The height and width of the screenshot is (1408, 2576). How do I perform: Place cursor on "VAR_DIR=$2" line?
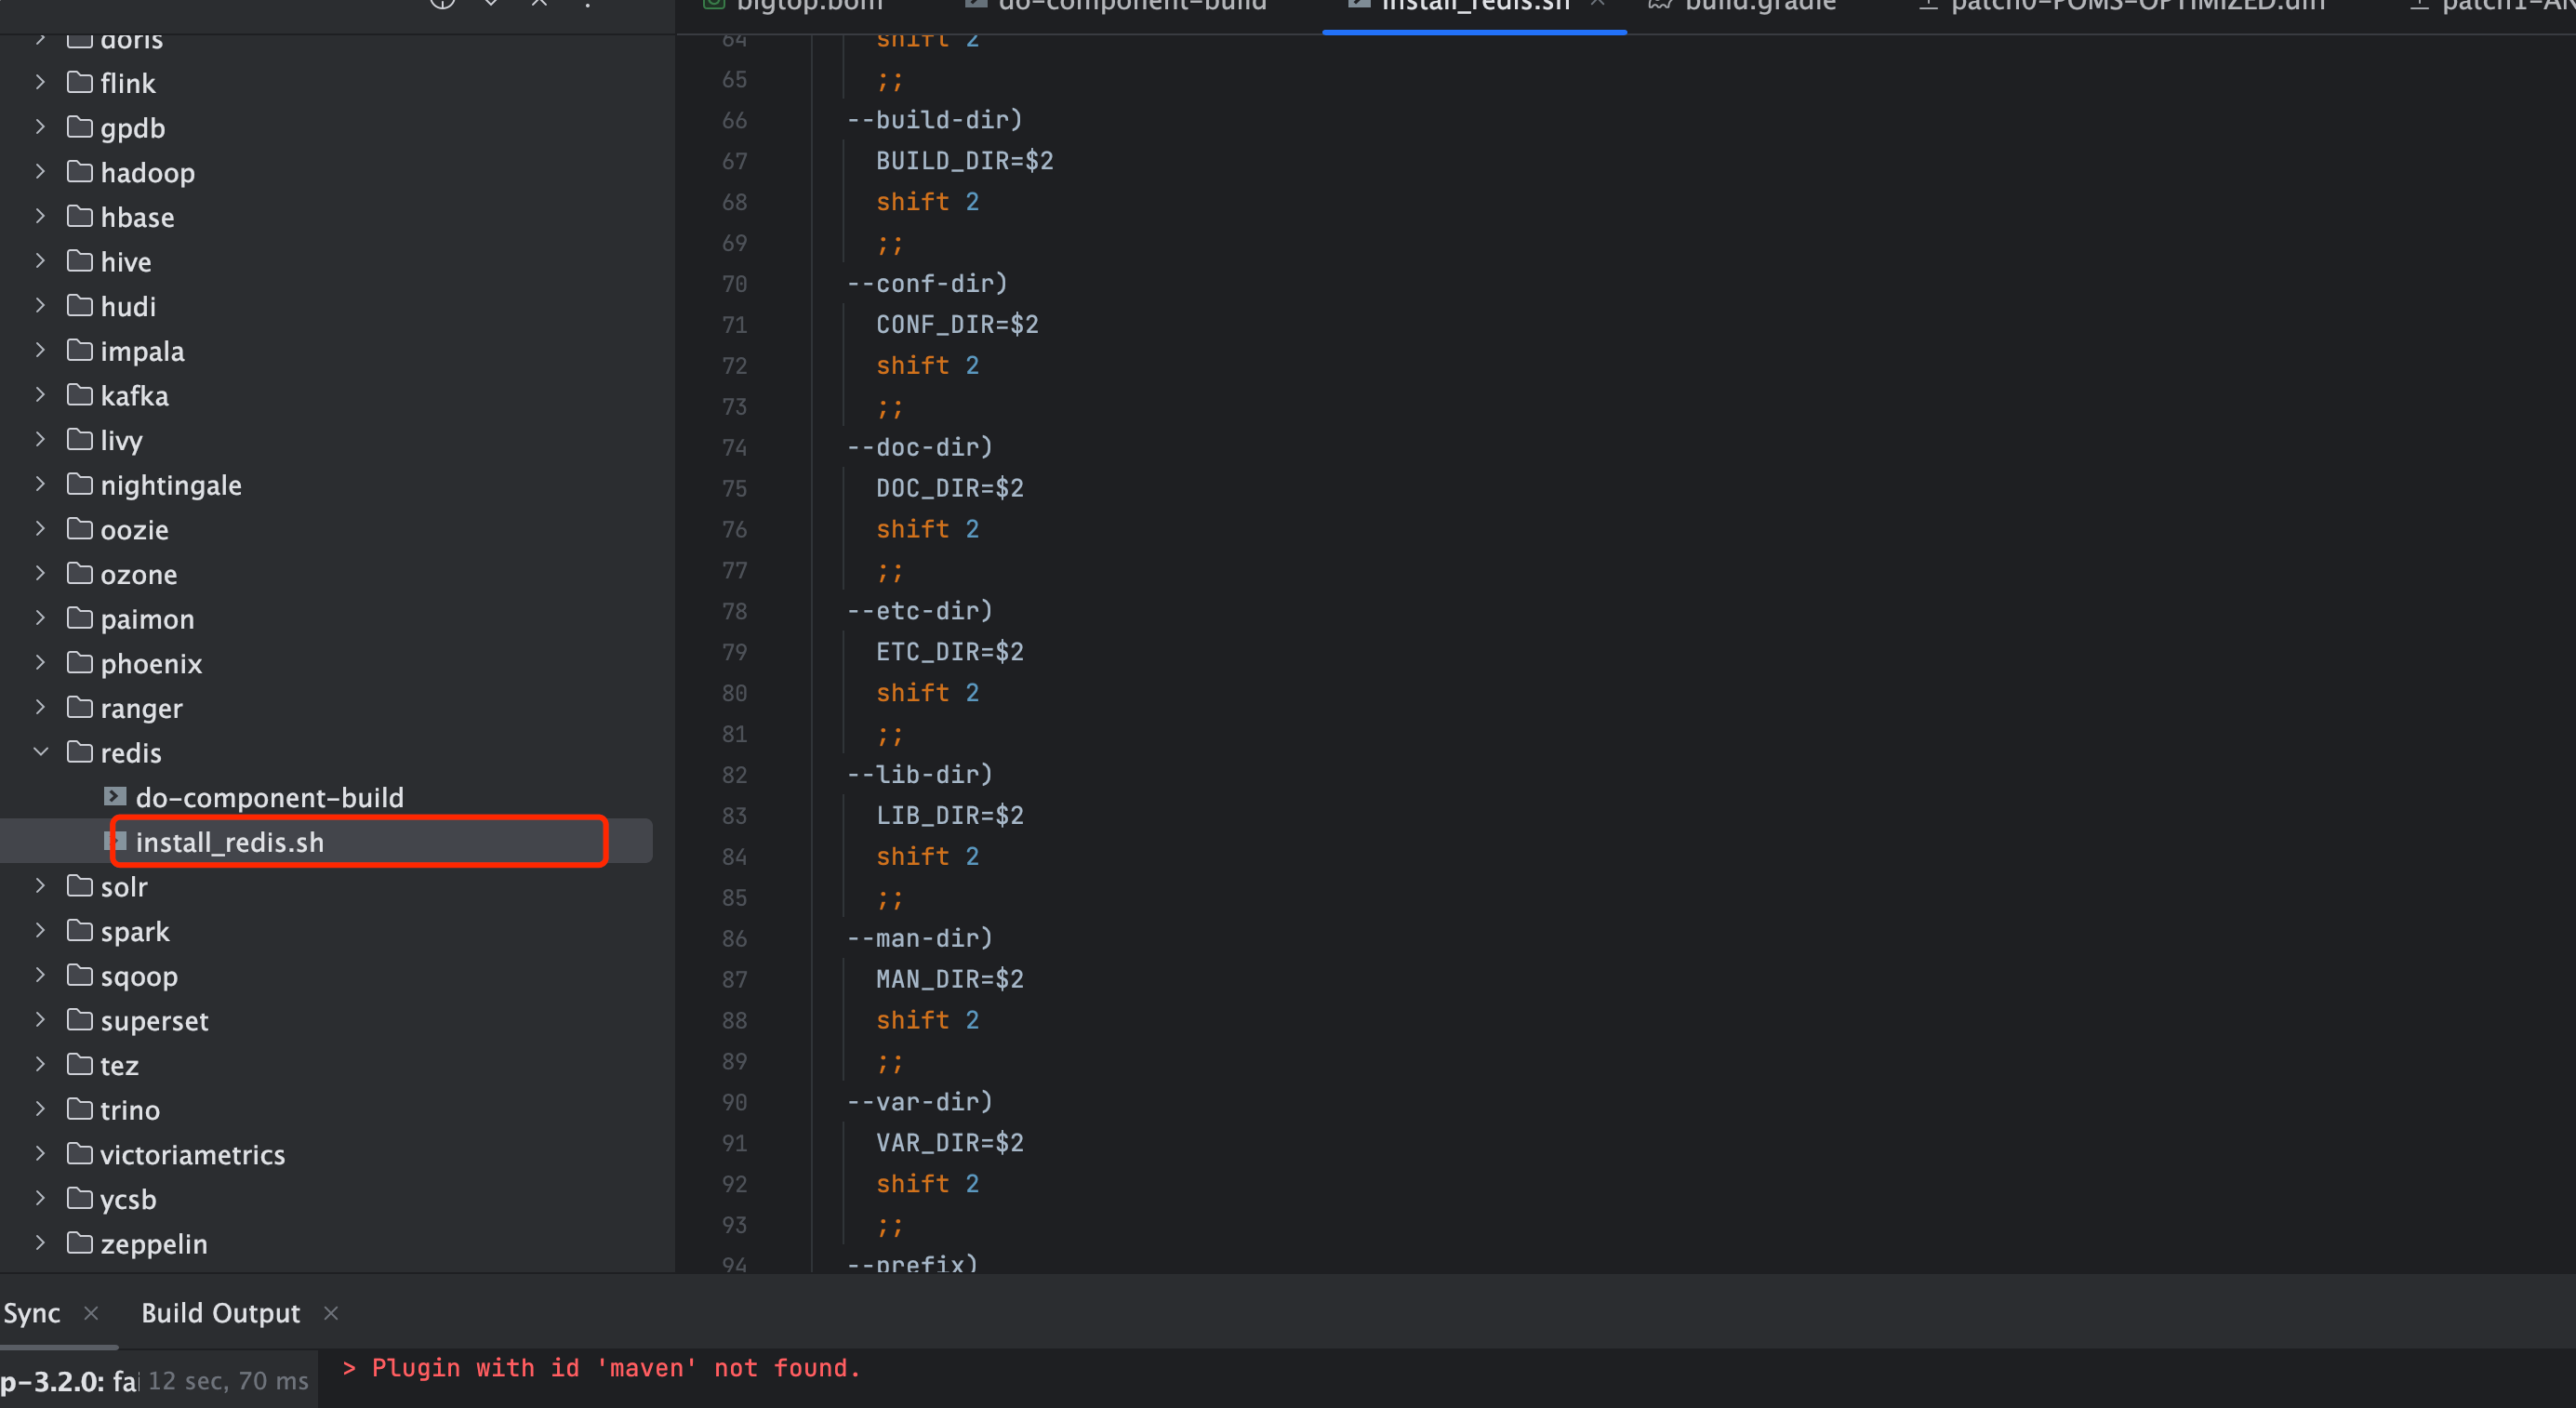click(949, 1143)
